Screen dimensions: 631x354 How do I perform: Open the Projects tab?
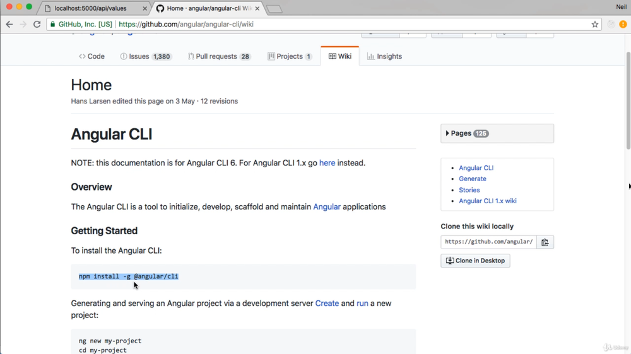coord(290,56)
